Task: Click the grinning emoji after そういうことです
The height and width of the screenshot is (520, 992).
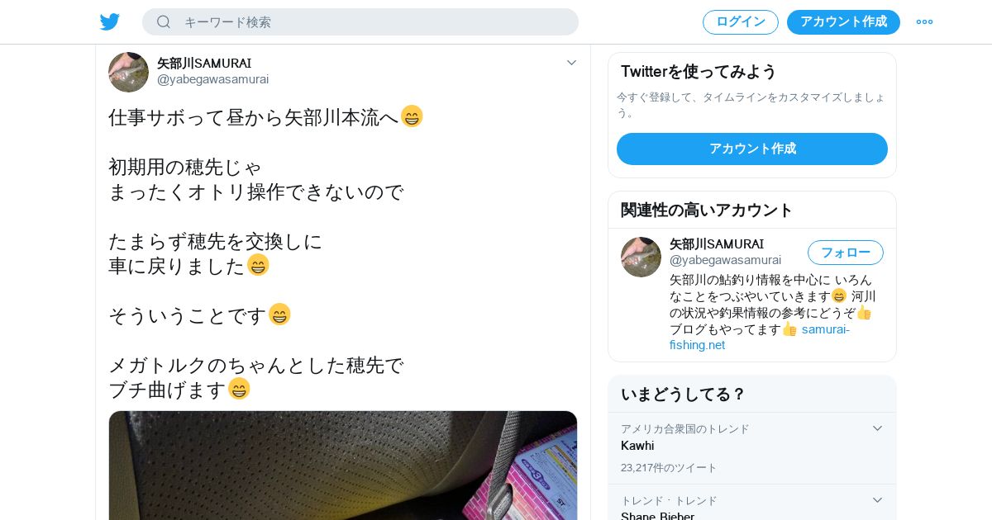Action: pos(279,314)
